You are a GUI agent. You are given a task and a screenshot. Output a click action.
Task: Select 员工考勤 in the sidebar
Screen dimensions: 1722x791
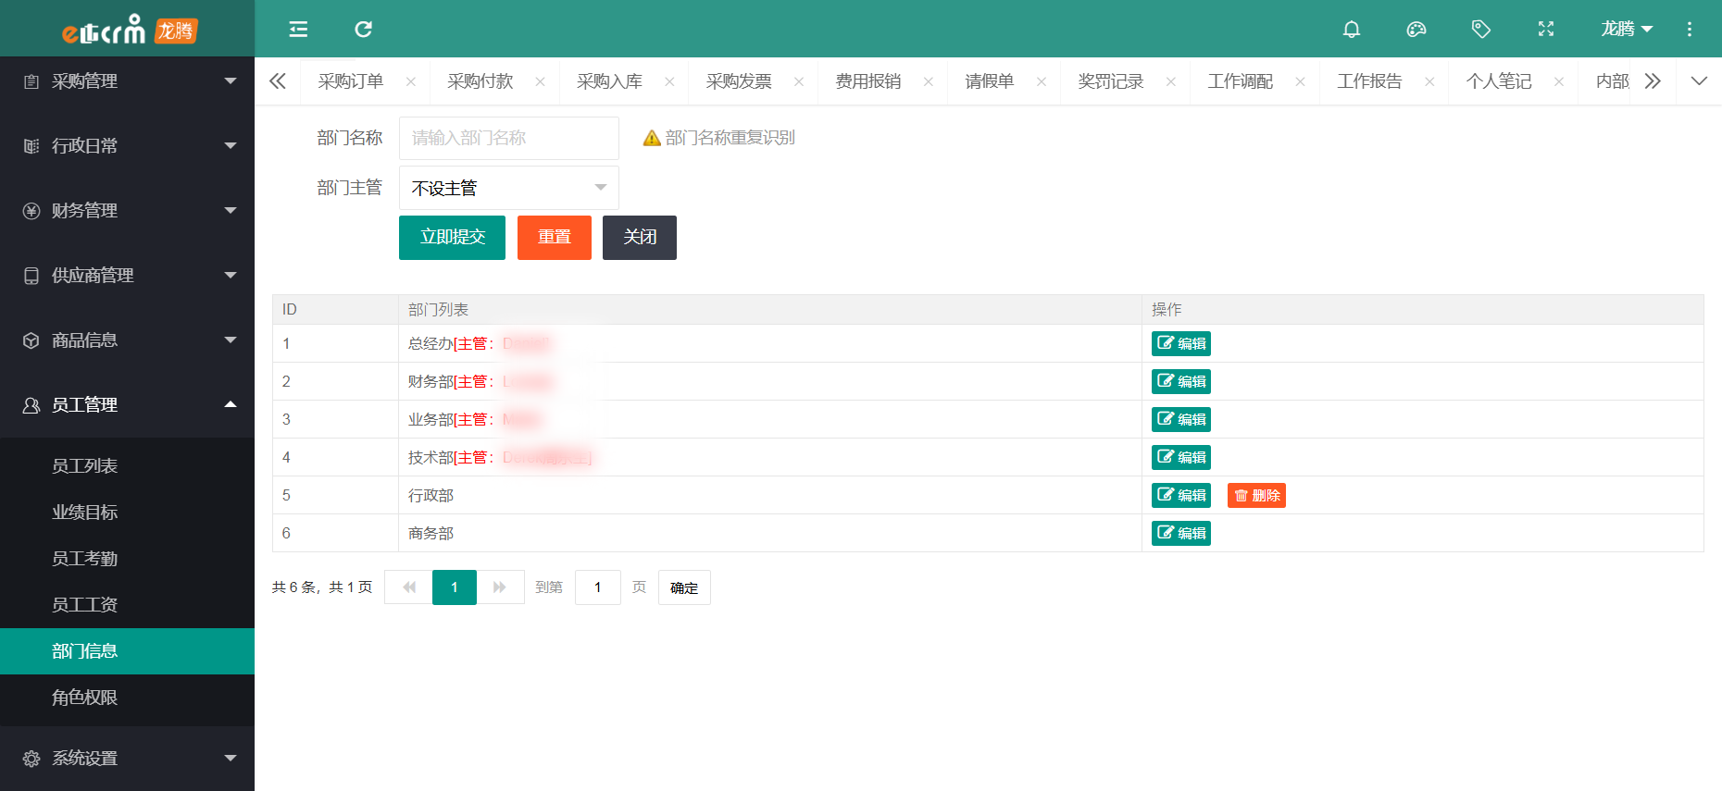84,559
